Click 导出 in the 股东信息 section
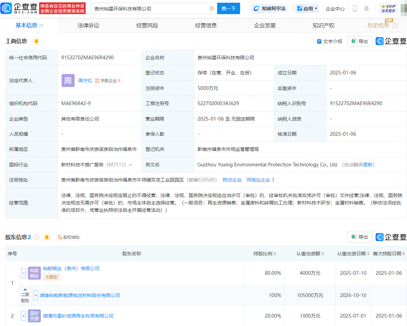Screen dimensions: 407x326 click(x=360, y=237)
